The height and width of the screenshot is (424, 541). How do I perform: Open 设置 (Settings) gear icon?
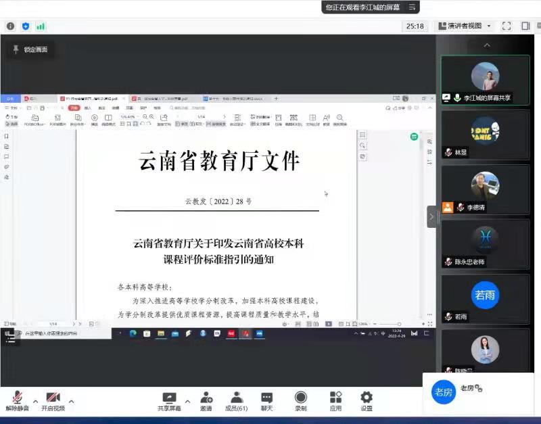(x=366, y=400)
